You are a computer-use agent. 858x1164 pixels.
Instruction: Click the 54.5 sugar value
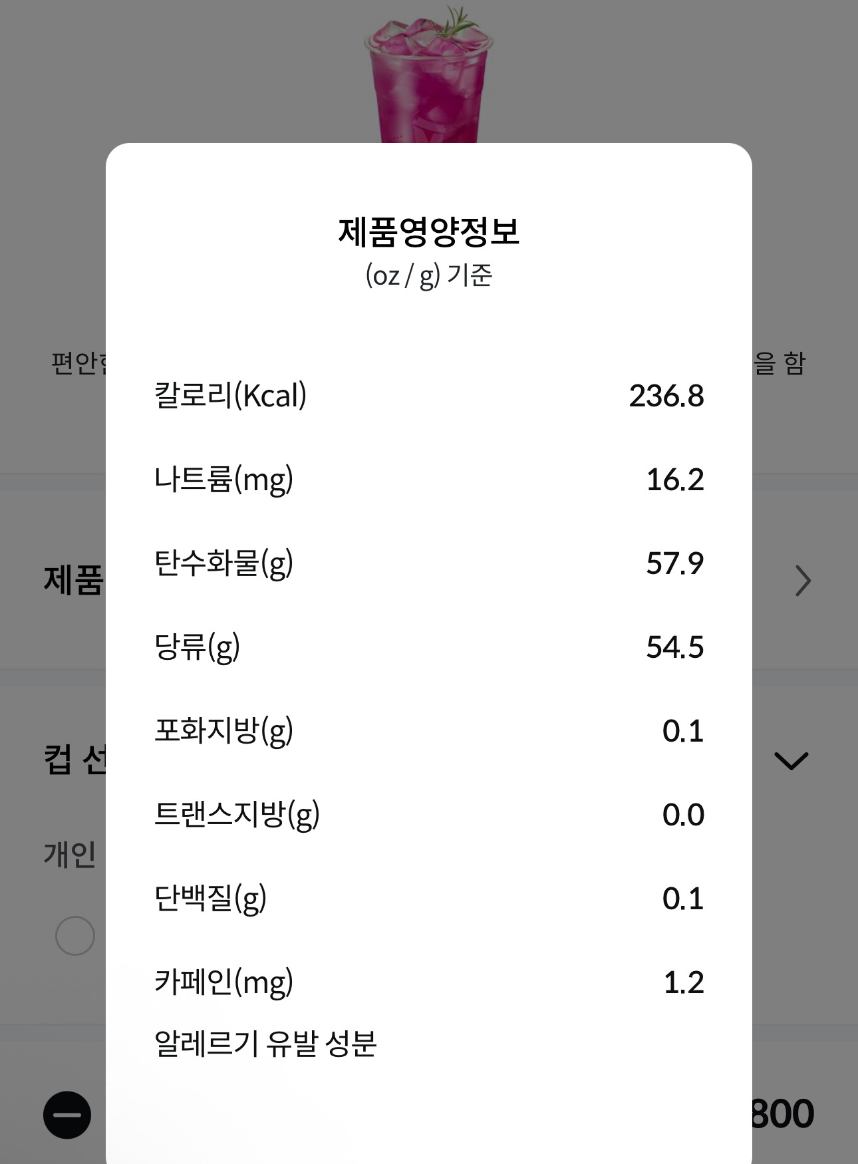pyautogui.click(x=674, y=647)
